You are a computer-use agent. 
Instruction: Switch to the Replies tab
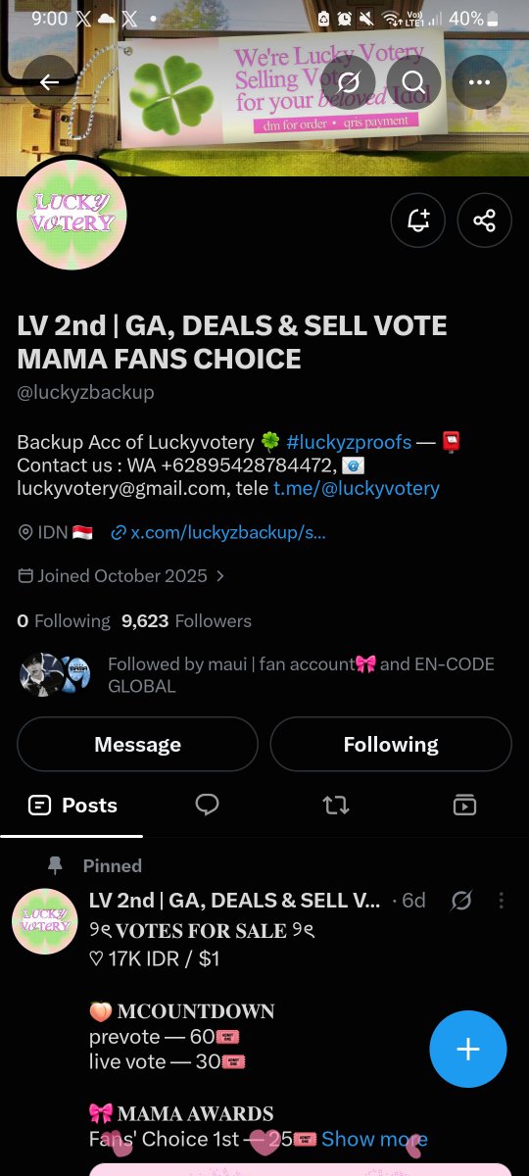point(207,806)
